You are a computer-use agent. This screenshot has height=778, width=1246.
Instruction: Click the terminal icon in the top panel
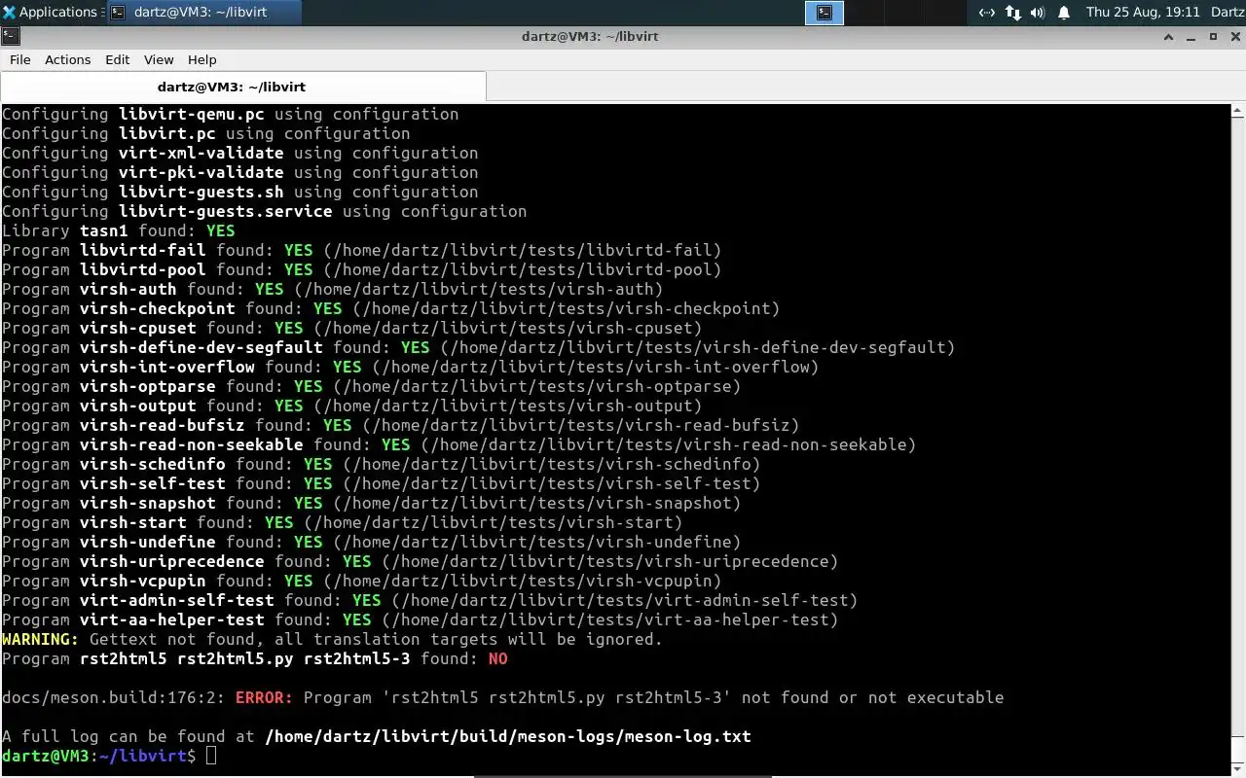[x=825, y=13]
